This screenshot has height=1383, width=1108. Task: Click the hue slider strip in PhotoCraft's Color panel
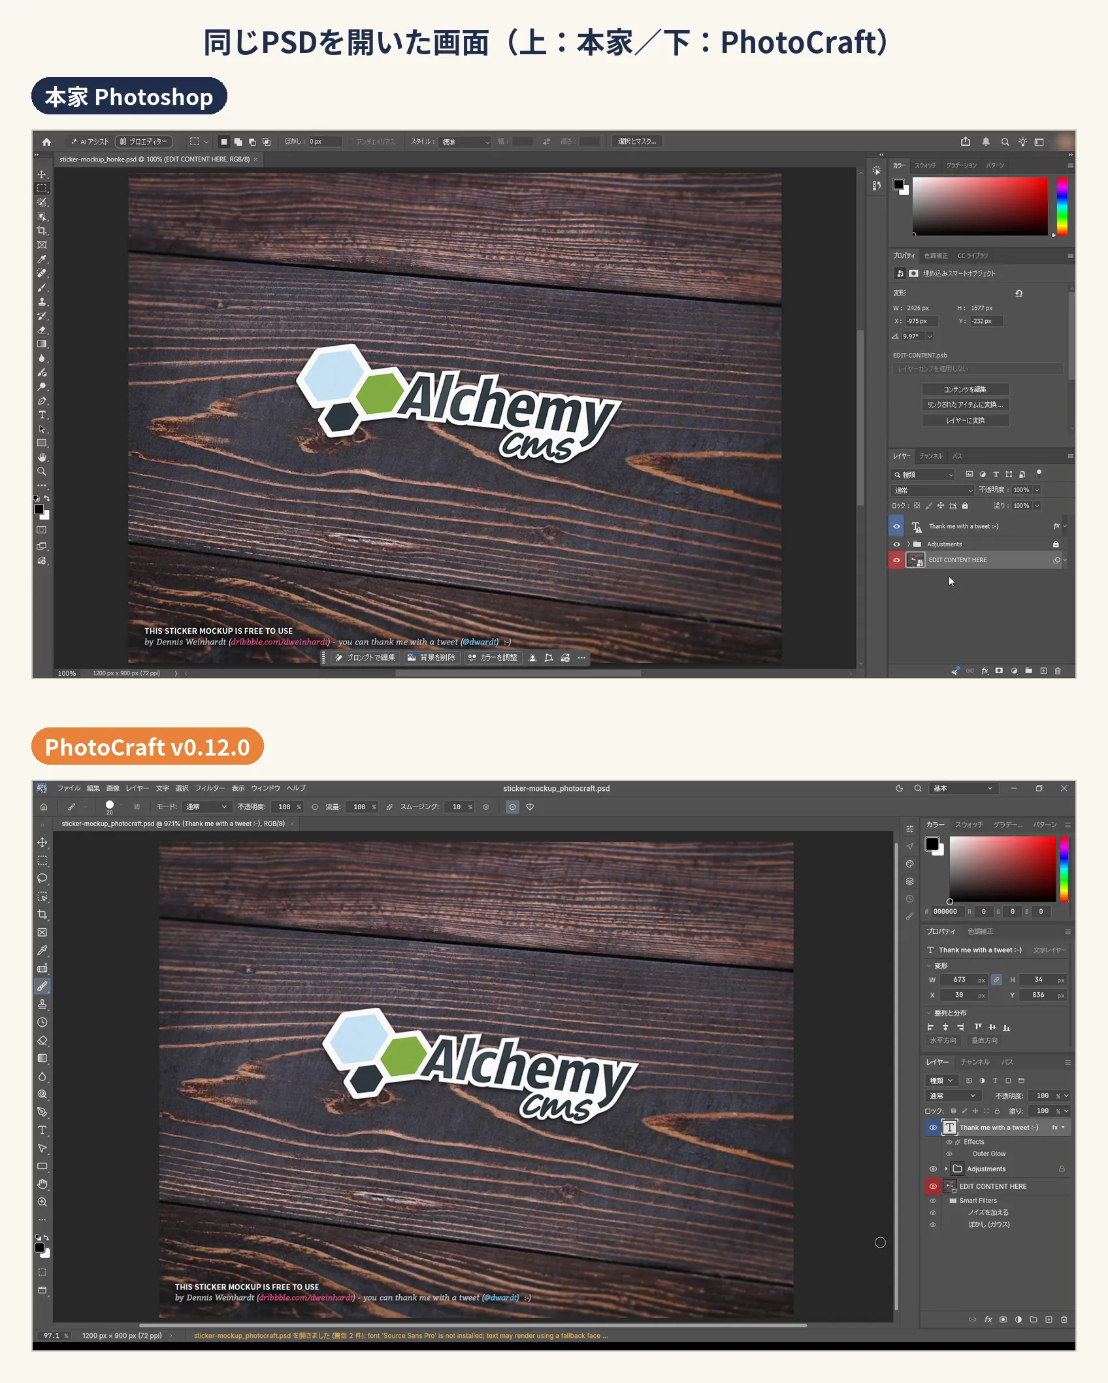click(1064, 869)
